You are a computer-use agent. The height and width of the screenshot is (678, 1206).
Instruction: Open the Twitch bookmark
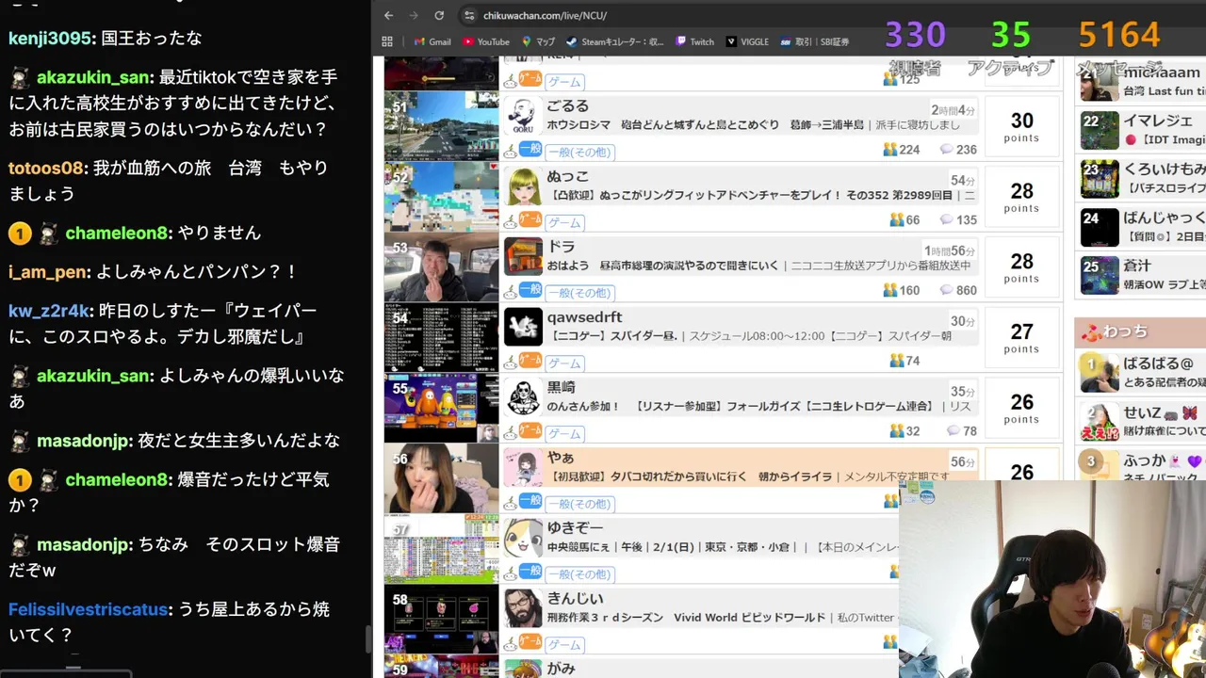pos(694,41)
